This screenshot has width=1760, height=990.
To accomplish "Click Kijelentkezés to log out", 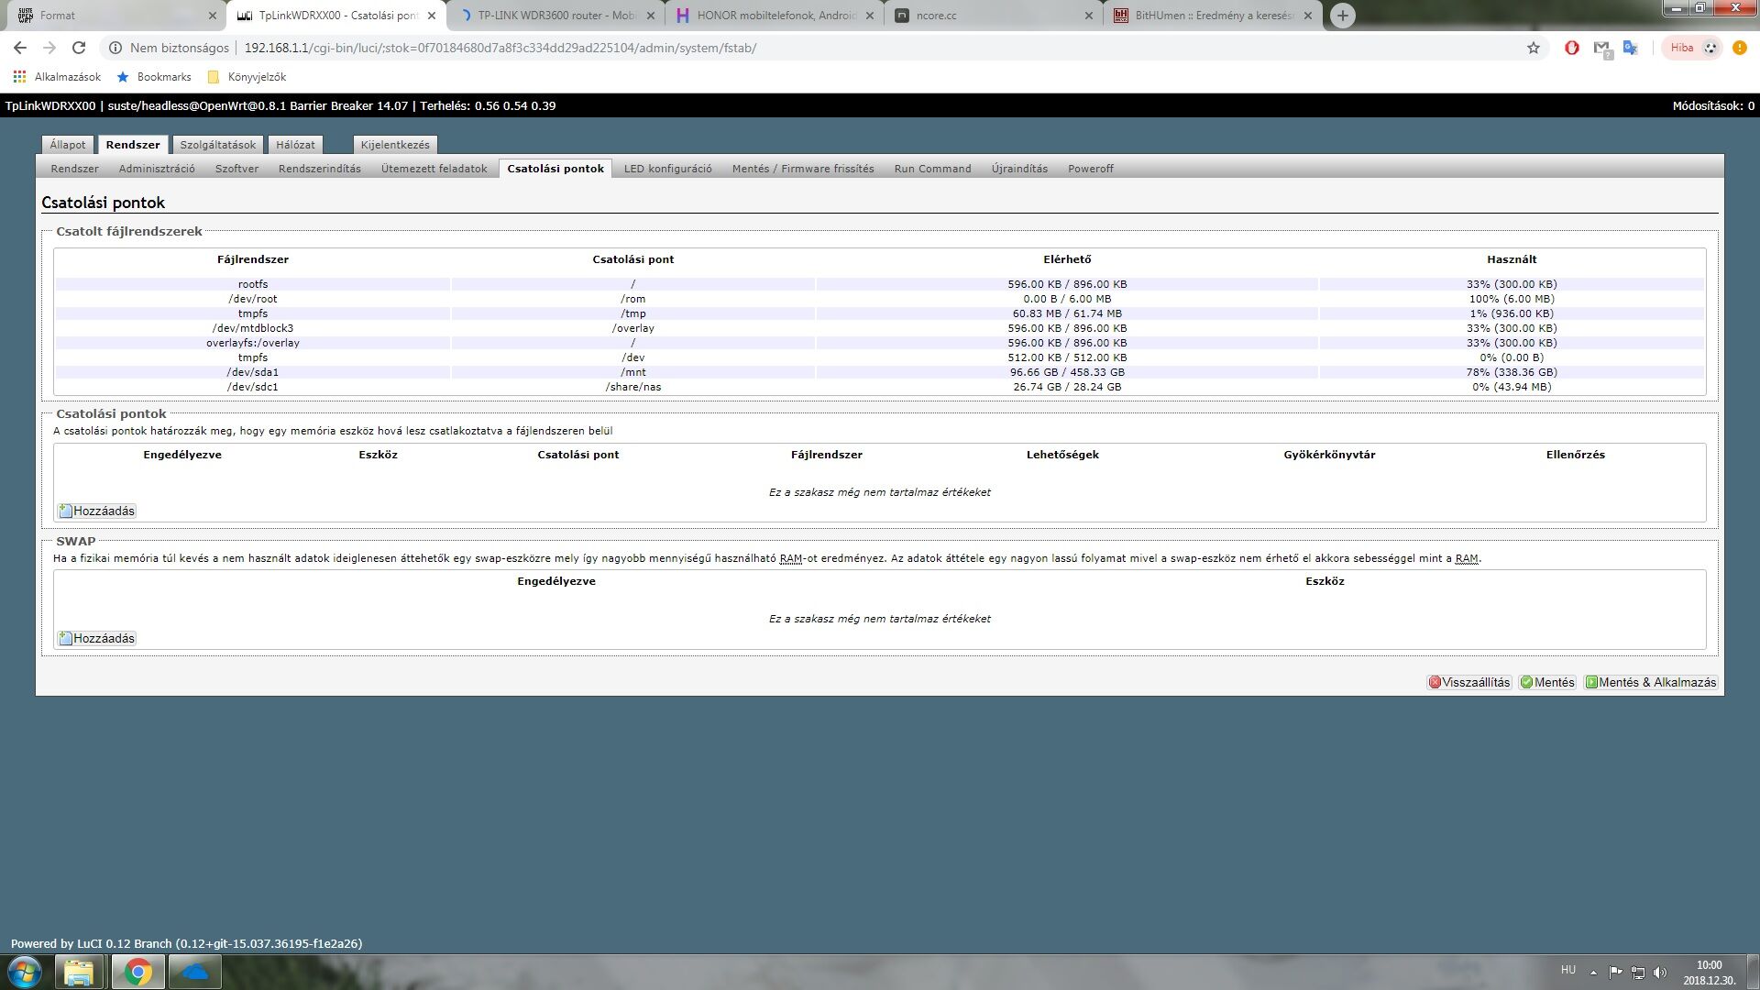I will pos(395,145).
